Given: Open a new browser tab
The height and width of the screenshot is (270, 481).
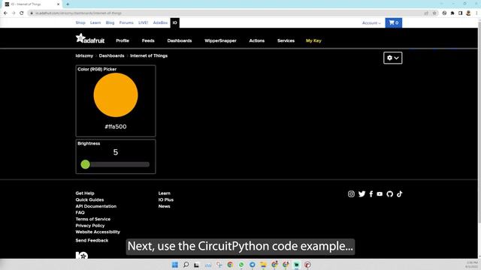Looking at the screenshot, I should pos(68,4).
